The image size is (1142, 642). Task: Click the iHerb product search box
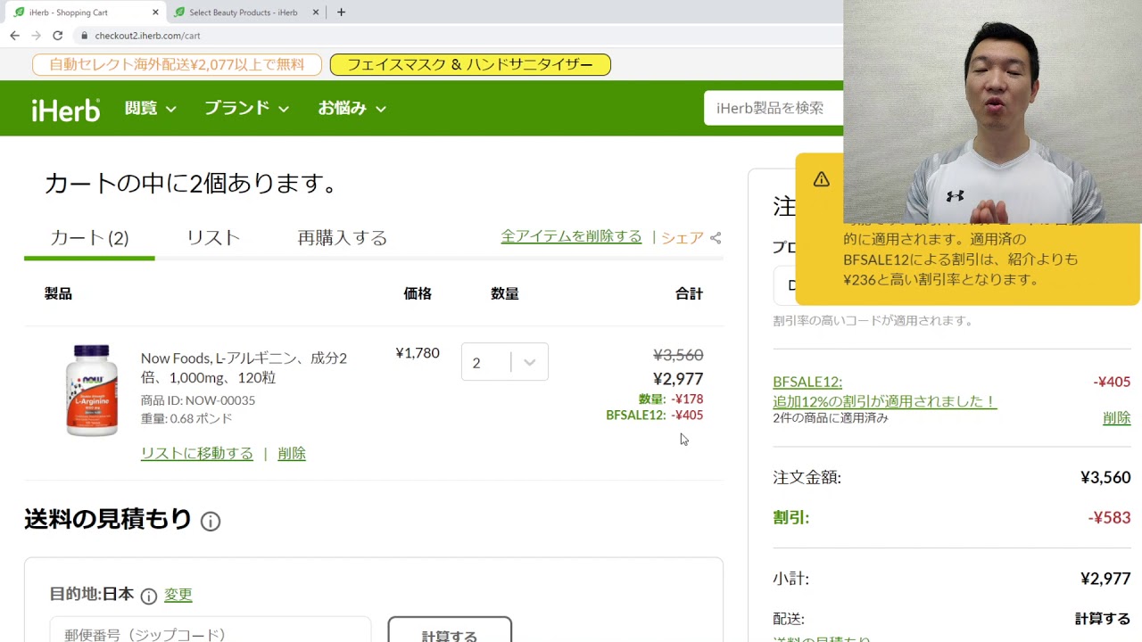click(x=773, y=108)
